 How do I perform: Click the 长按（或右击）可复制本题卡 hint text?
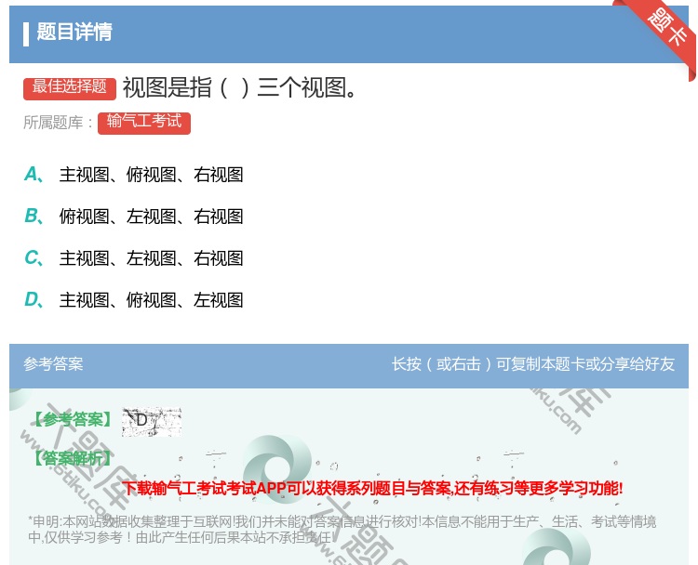pyautogui.click(x=533, y=364)
